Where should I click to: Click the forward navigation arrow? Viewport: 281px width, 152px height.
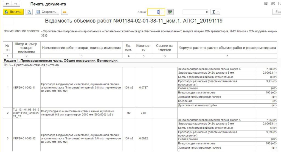pyautogui.click(x=16, y=4)
